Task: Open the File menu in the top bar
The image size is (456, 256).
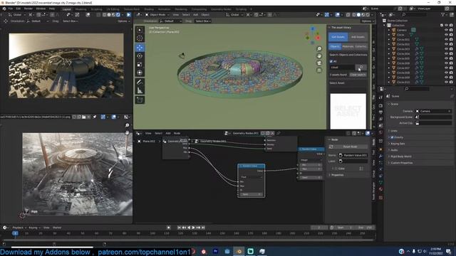Action: click(11, 9)
